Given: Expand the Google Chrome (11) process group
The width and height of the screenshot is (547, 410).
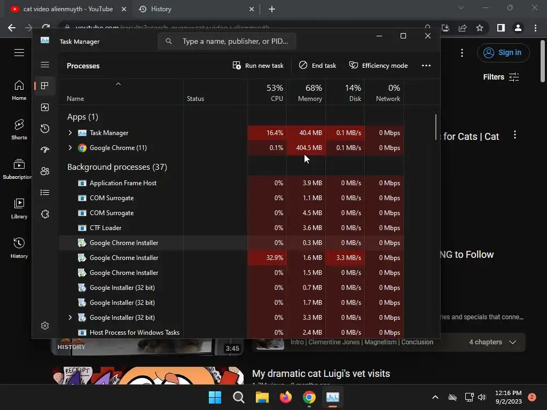Looking at the screenshot, I should point(70,148).
